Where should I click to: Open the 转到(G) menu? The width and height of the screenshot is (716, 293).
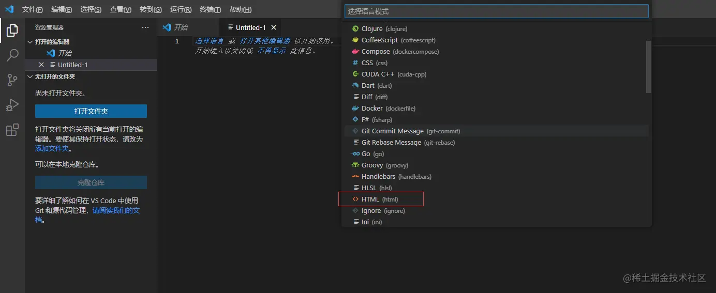(151, 10)
